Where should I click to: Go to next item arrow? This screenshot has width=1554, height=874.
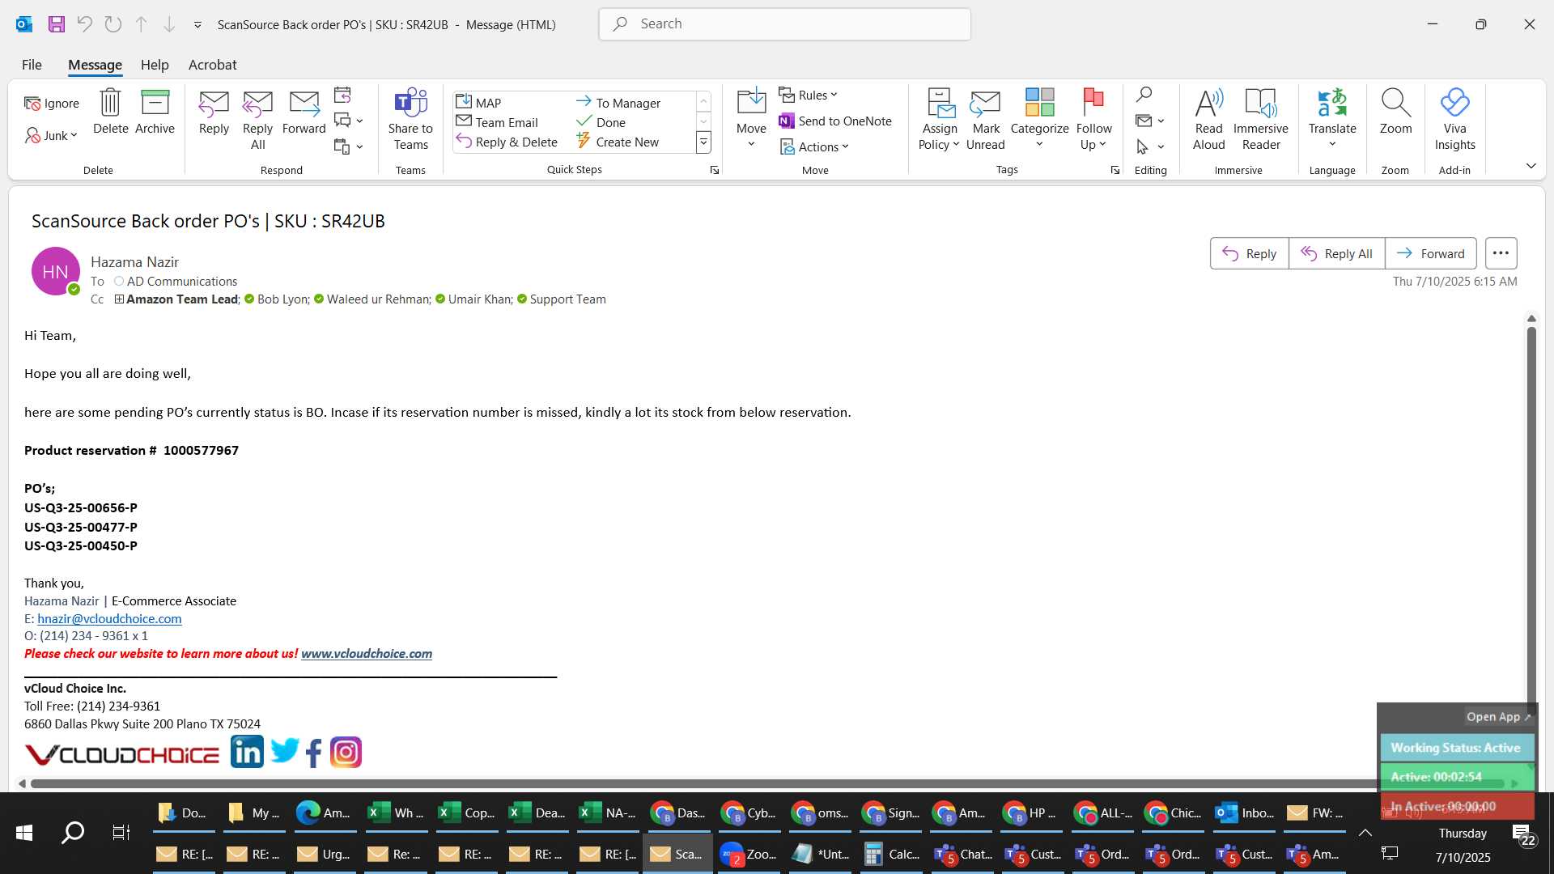tap(169, 24)
